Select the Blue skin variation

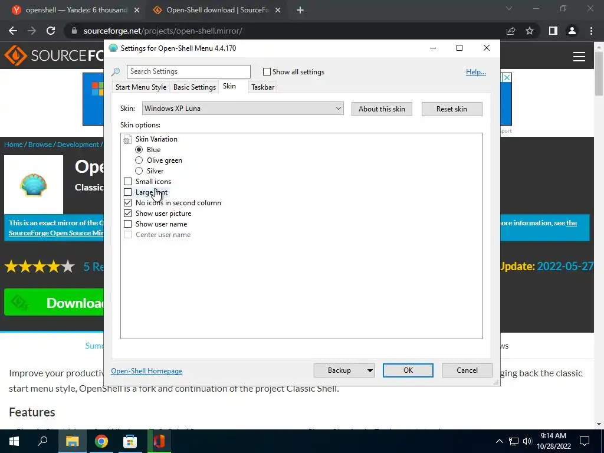coord(139,149)
